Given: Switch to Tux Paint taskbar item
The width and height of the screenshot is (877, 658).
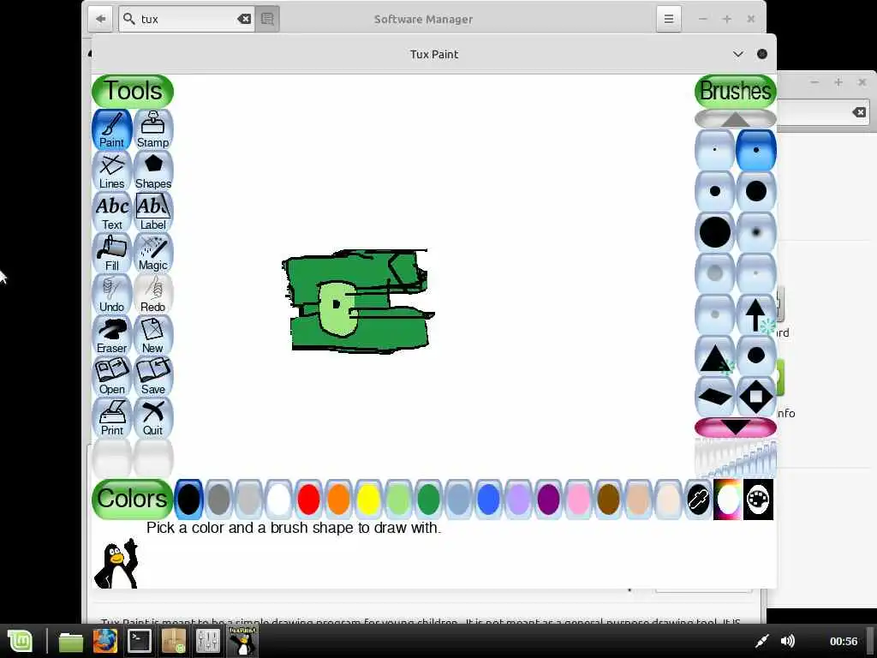Looking at the screenshot, I should click(242, 641).
